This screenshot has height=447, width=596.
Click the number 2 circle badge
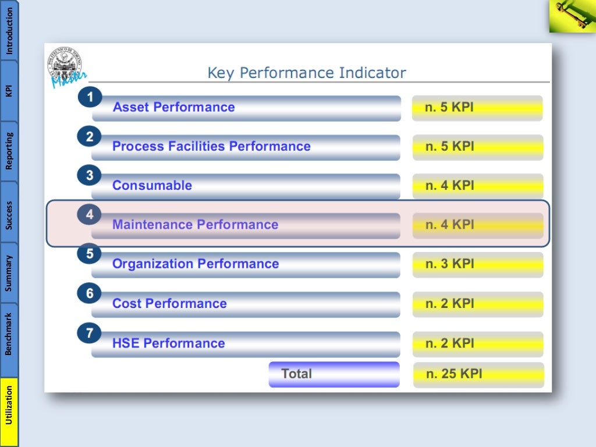(x=89, y=136)
